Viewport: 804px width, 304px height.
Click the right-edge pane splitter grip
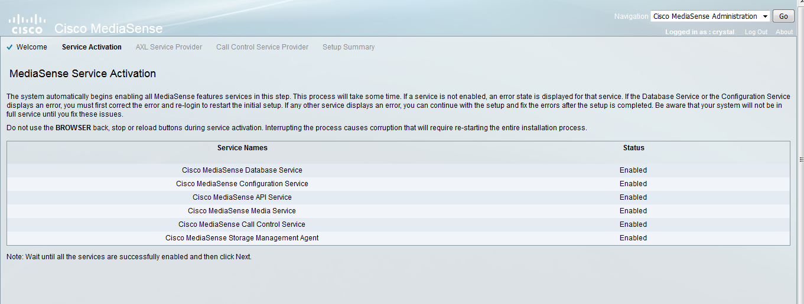(801, 160)
